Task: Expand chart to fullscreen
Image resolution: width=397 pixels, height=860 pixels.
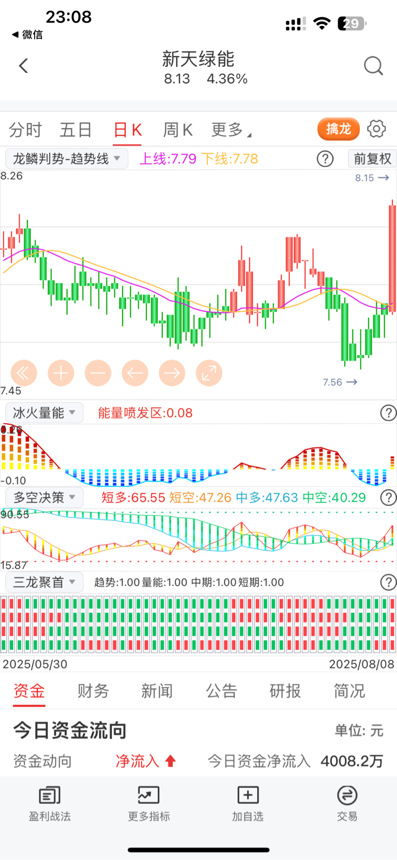Action: pyautogui.click(x=209, y=373)
